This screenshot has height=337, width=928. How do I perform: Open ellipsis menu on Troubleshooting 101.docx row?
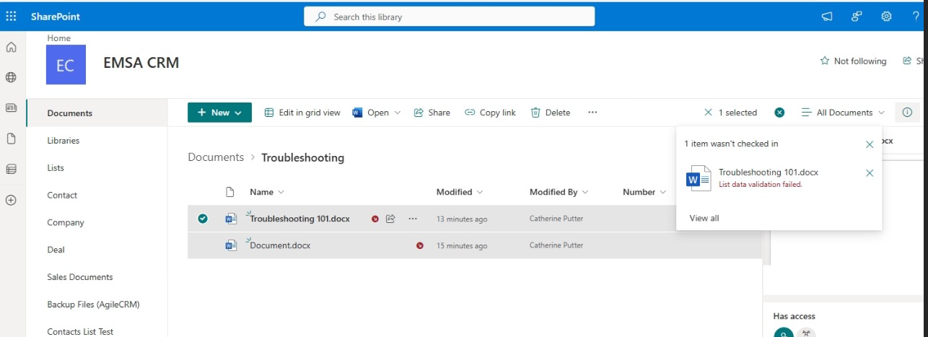point(413,219)
